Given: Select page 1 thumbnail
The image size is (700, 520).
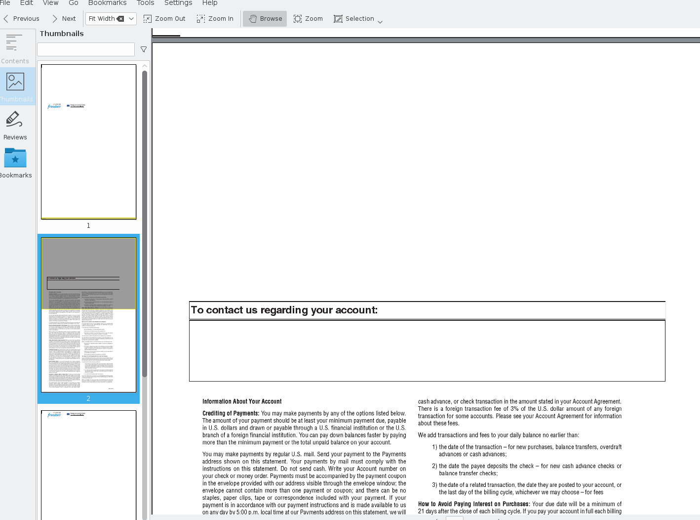Looking at the screenshot, I should pos(88,142).
